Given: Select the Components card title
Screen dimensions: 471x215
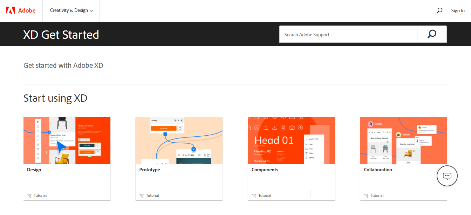Looking at the screenshot, I should 265,170.
